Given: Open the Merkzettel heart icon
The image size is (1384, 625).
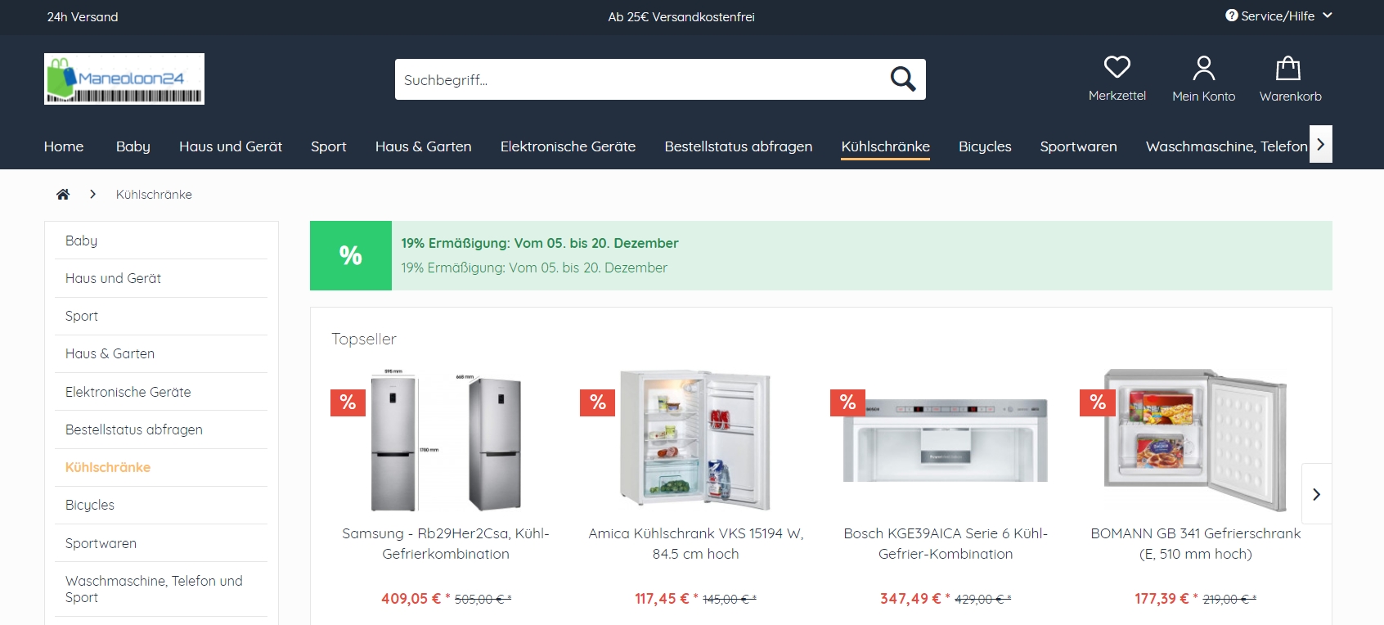Looking at the screenshot, I should tap(1117, 67).
